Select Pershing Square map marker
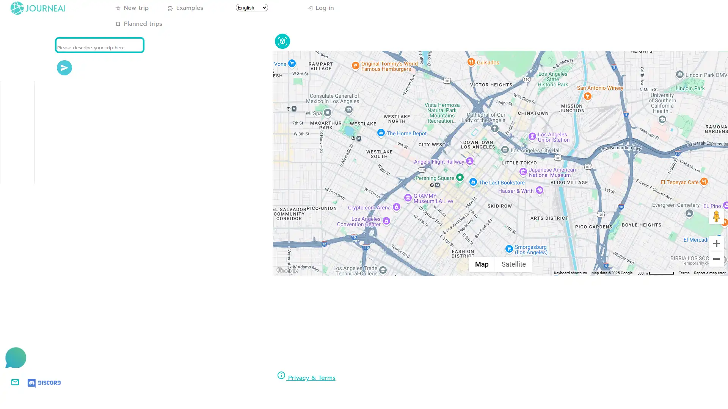Screen dimensions: 728x409 (x=460, y=177)
